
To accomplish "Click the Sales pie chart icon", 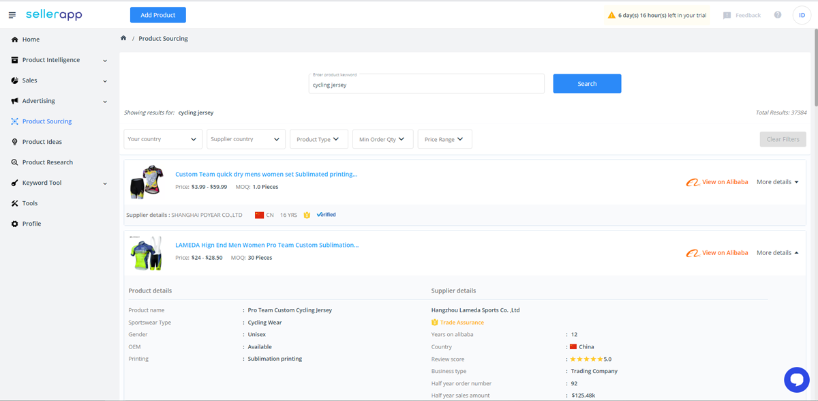I will pos(15,80).
